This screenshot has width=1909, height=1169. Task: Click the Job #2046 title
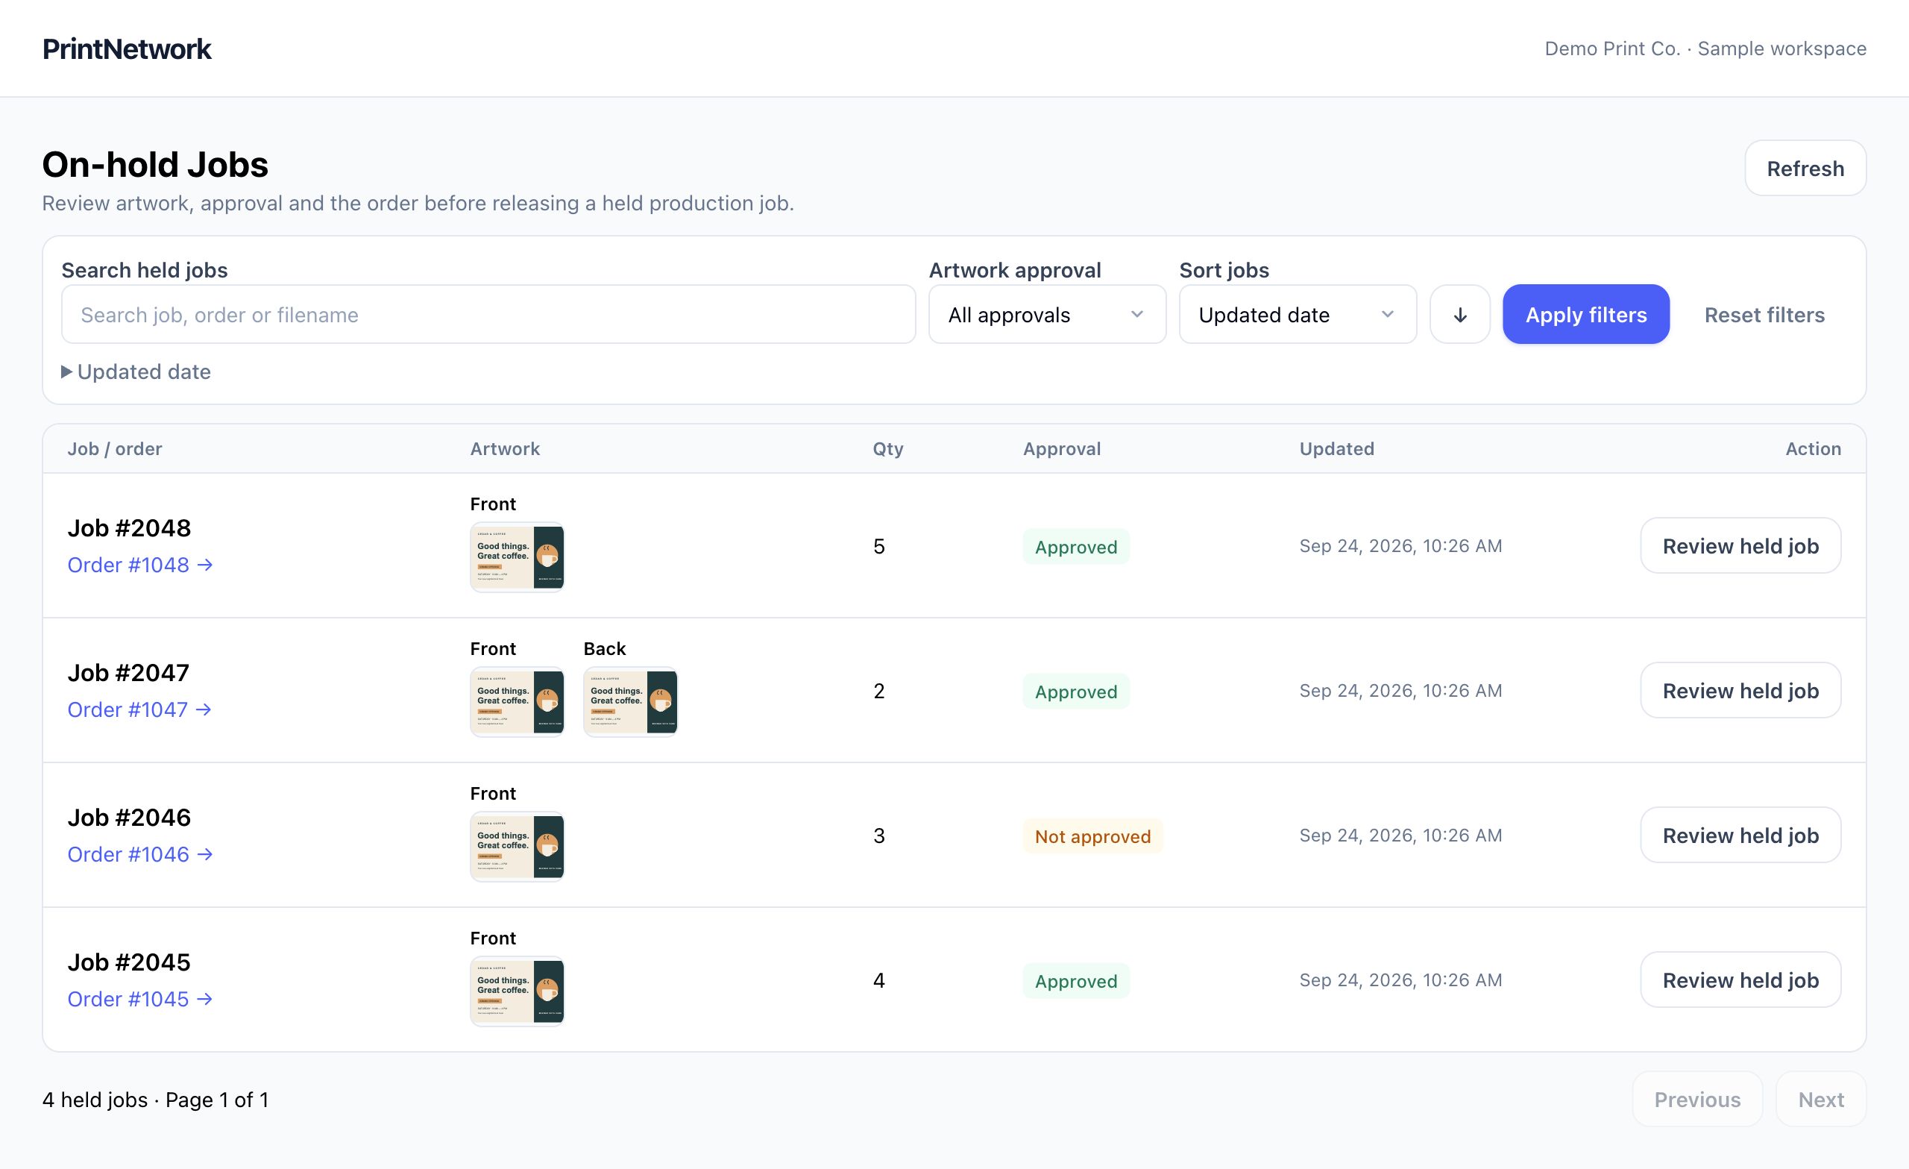tap(130, 817)
